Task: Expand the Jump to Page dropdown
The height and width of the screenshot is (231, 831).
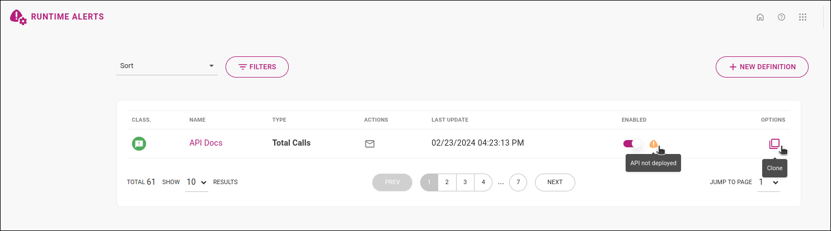Action: pos(768,182)
